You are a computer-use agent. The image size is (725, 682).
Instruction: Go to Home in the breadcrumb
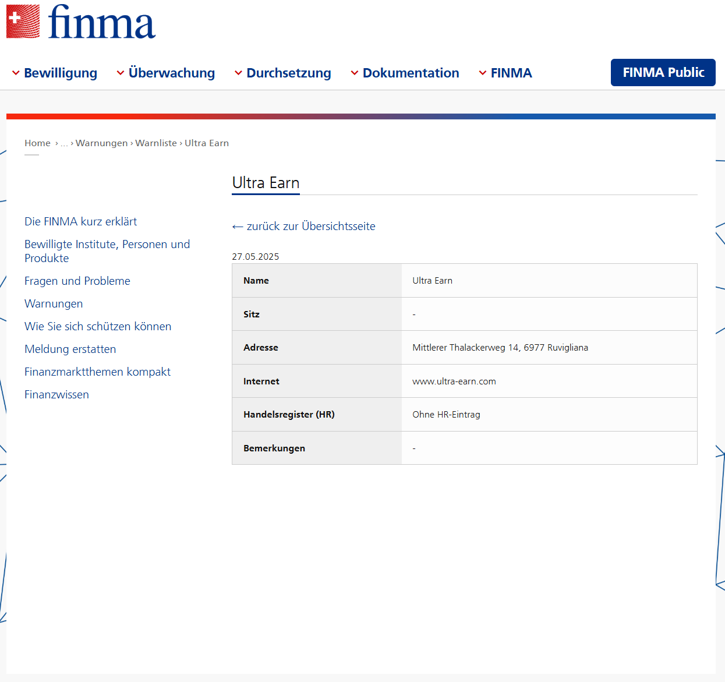coord(37,143)
